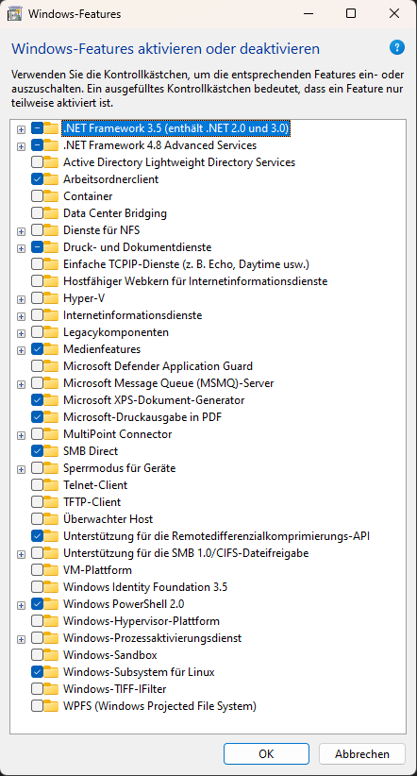Click the Abbrechen button

pos(362,754)
